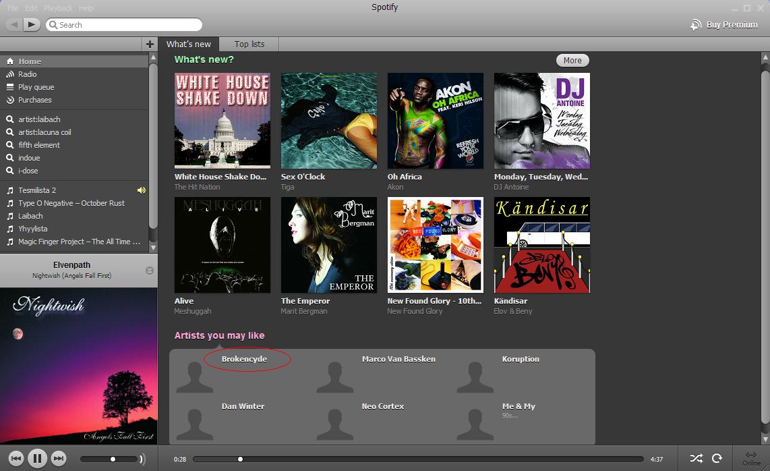Click the More button
Viewport: 770px width, 471px height.
572,61
